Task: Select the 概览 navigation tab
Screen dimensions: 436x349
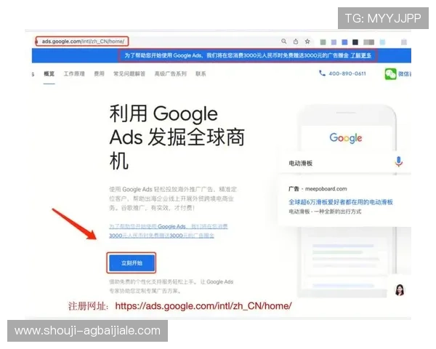Action: pos(49,73)
